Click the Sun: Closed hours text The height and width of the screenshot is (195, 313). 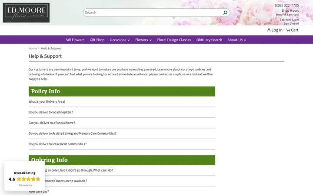291,23
